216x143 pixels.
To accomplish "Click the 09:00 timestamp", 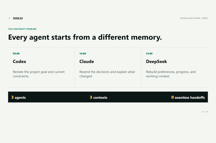I will (x=16, y=54).
